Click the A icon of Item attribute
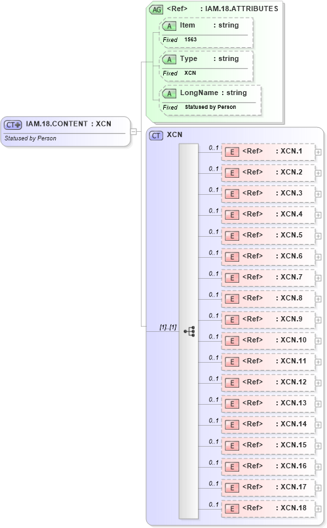The width and height of the screenshot is (327, 528). [x=169, y=26]
